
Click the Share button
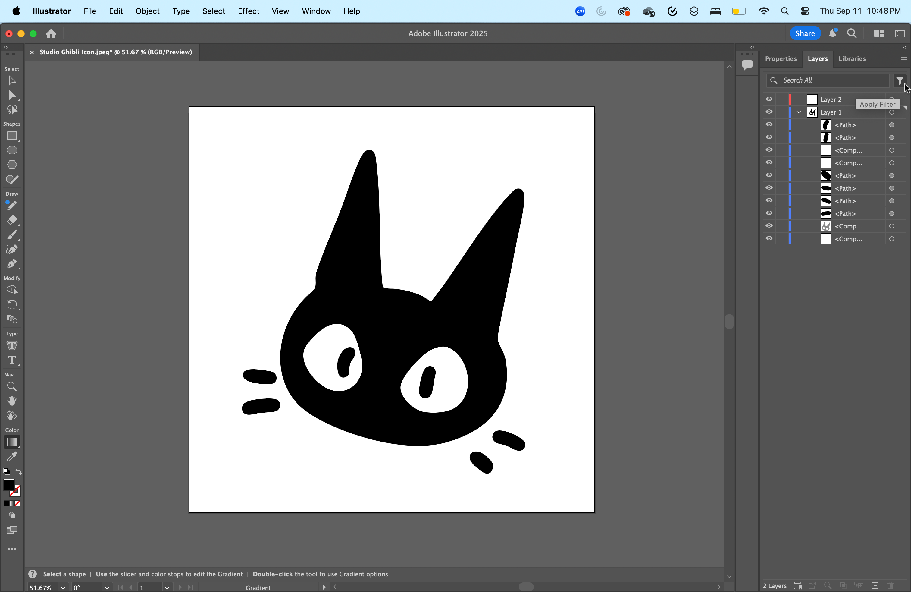click(x=805, y=33)
